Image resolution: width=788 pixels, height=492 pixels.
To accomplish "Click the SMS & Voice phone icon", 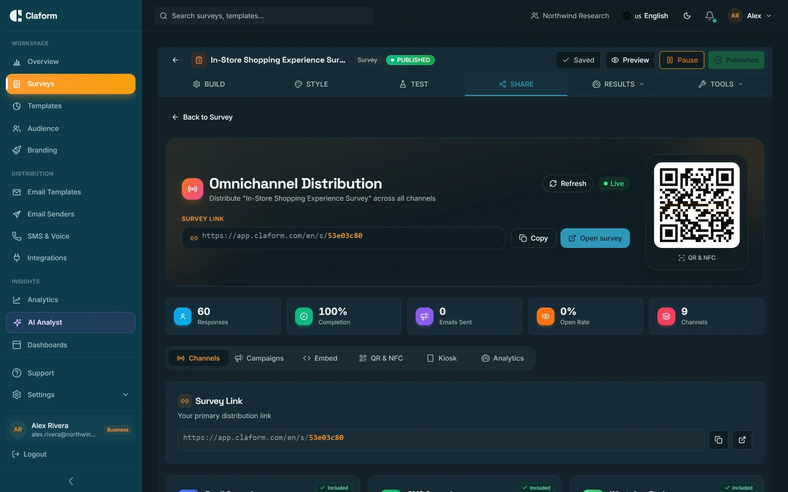I will tap(17, 236).
